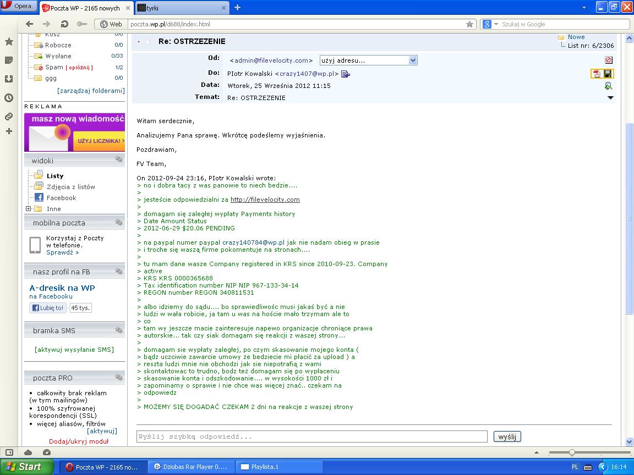This screenshot has height=475, width=634.
Task: Click the opróżnij link next to Spam
Action: tap(79, 68)
